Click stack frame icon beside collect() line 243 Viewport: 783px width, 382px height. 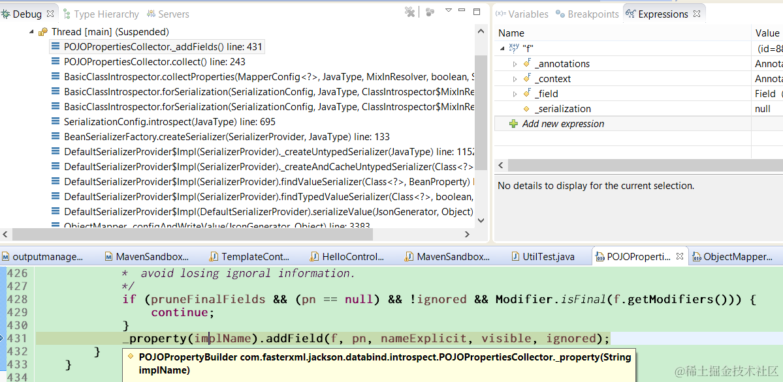tap(56, 62)
